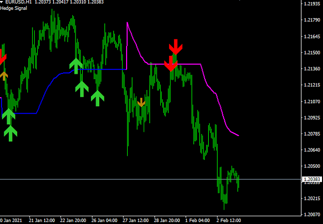Click the 1.21790 price axis label
The width and height of the screenshot is (323, 224).
312,20
